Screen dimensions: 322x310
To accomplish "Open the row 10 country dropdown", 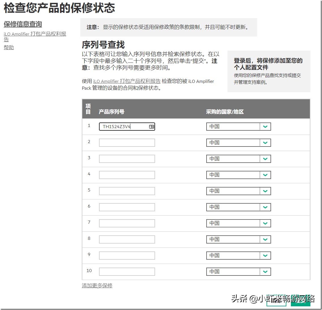I will point(265,272).
